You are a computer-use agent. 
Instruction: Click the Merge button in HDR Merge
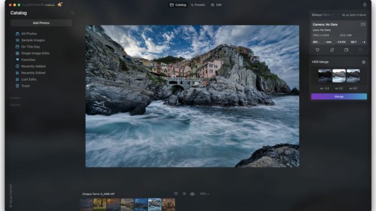pyautogui.click(x=339, y=97)
